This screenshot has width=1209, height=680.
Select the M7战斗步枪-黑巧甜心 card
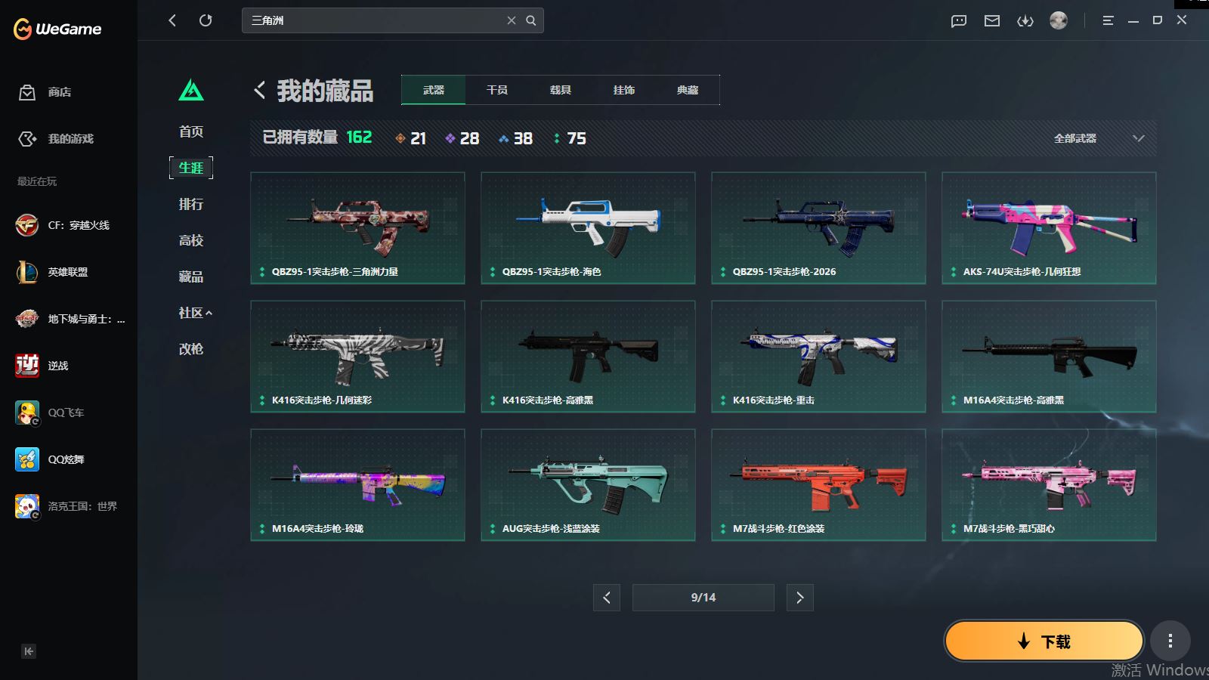(1049, 485)
